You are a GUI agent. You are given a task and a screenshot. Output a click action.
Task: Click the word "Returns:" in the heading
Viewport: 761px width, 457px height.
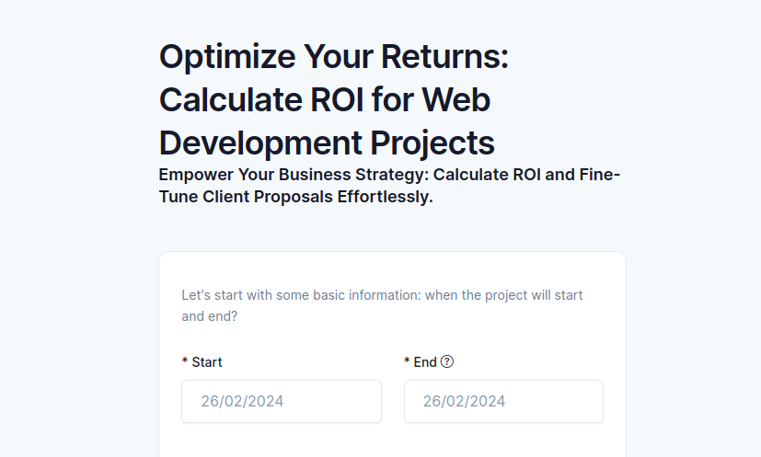coord(444,56)
